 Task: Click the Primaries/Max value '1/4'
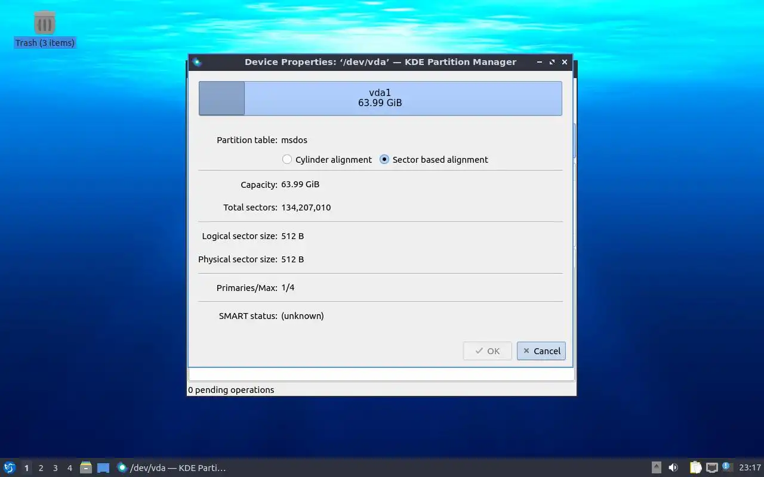tap(288, 287)
